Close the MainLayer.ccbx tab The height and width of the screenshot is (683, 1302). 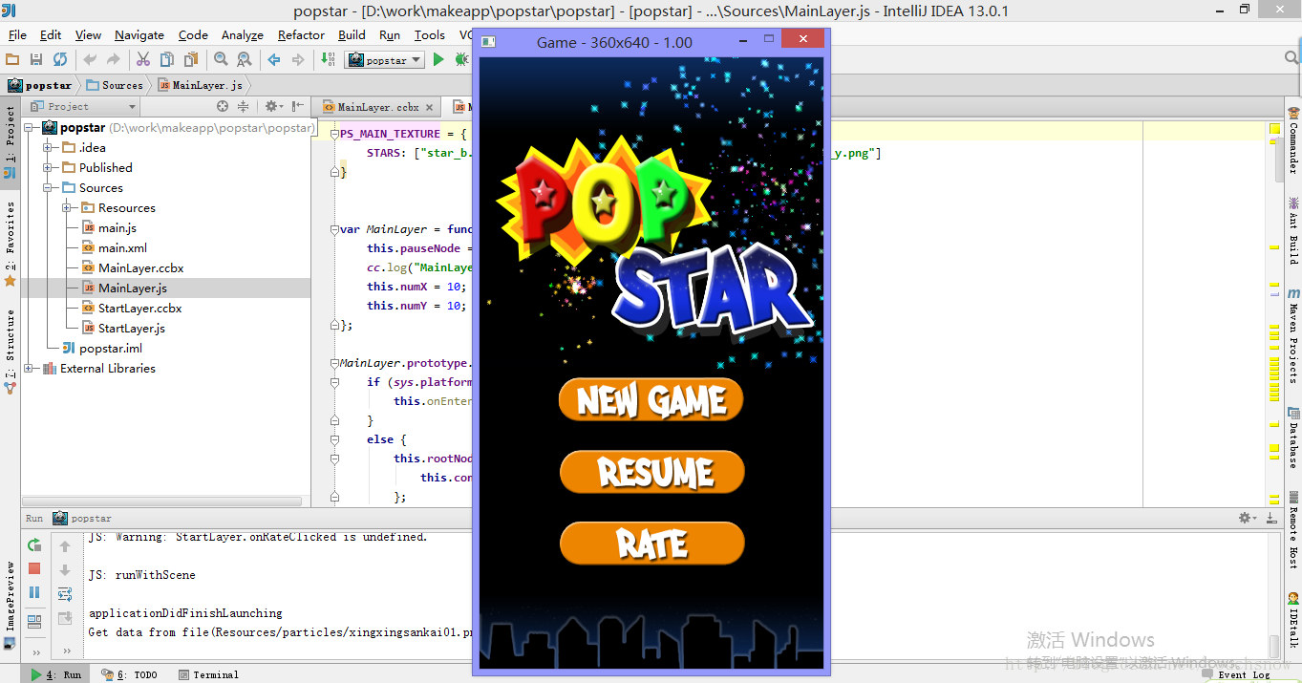pos(430,108)
